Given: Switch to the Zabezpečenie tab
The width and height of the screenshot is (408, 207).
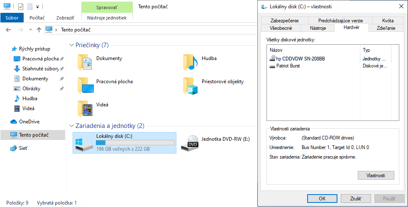Looking at the screenshot, I should click(x=285, y=20).
